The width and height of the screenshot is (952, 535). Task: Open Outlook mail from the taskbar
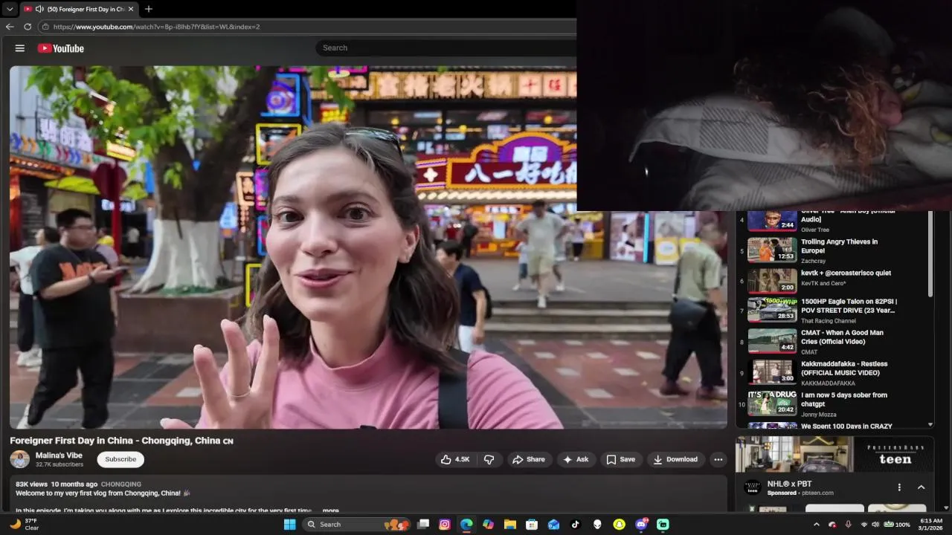pyautogui.click(x=553, y=524)
